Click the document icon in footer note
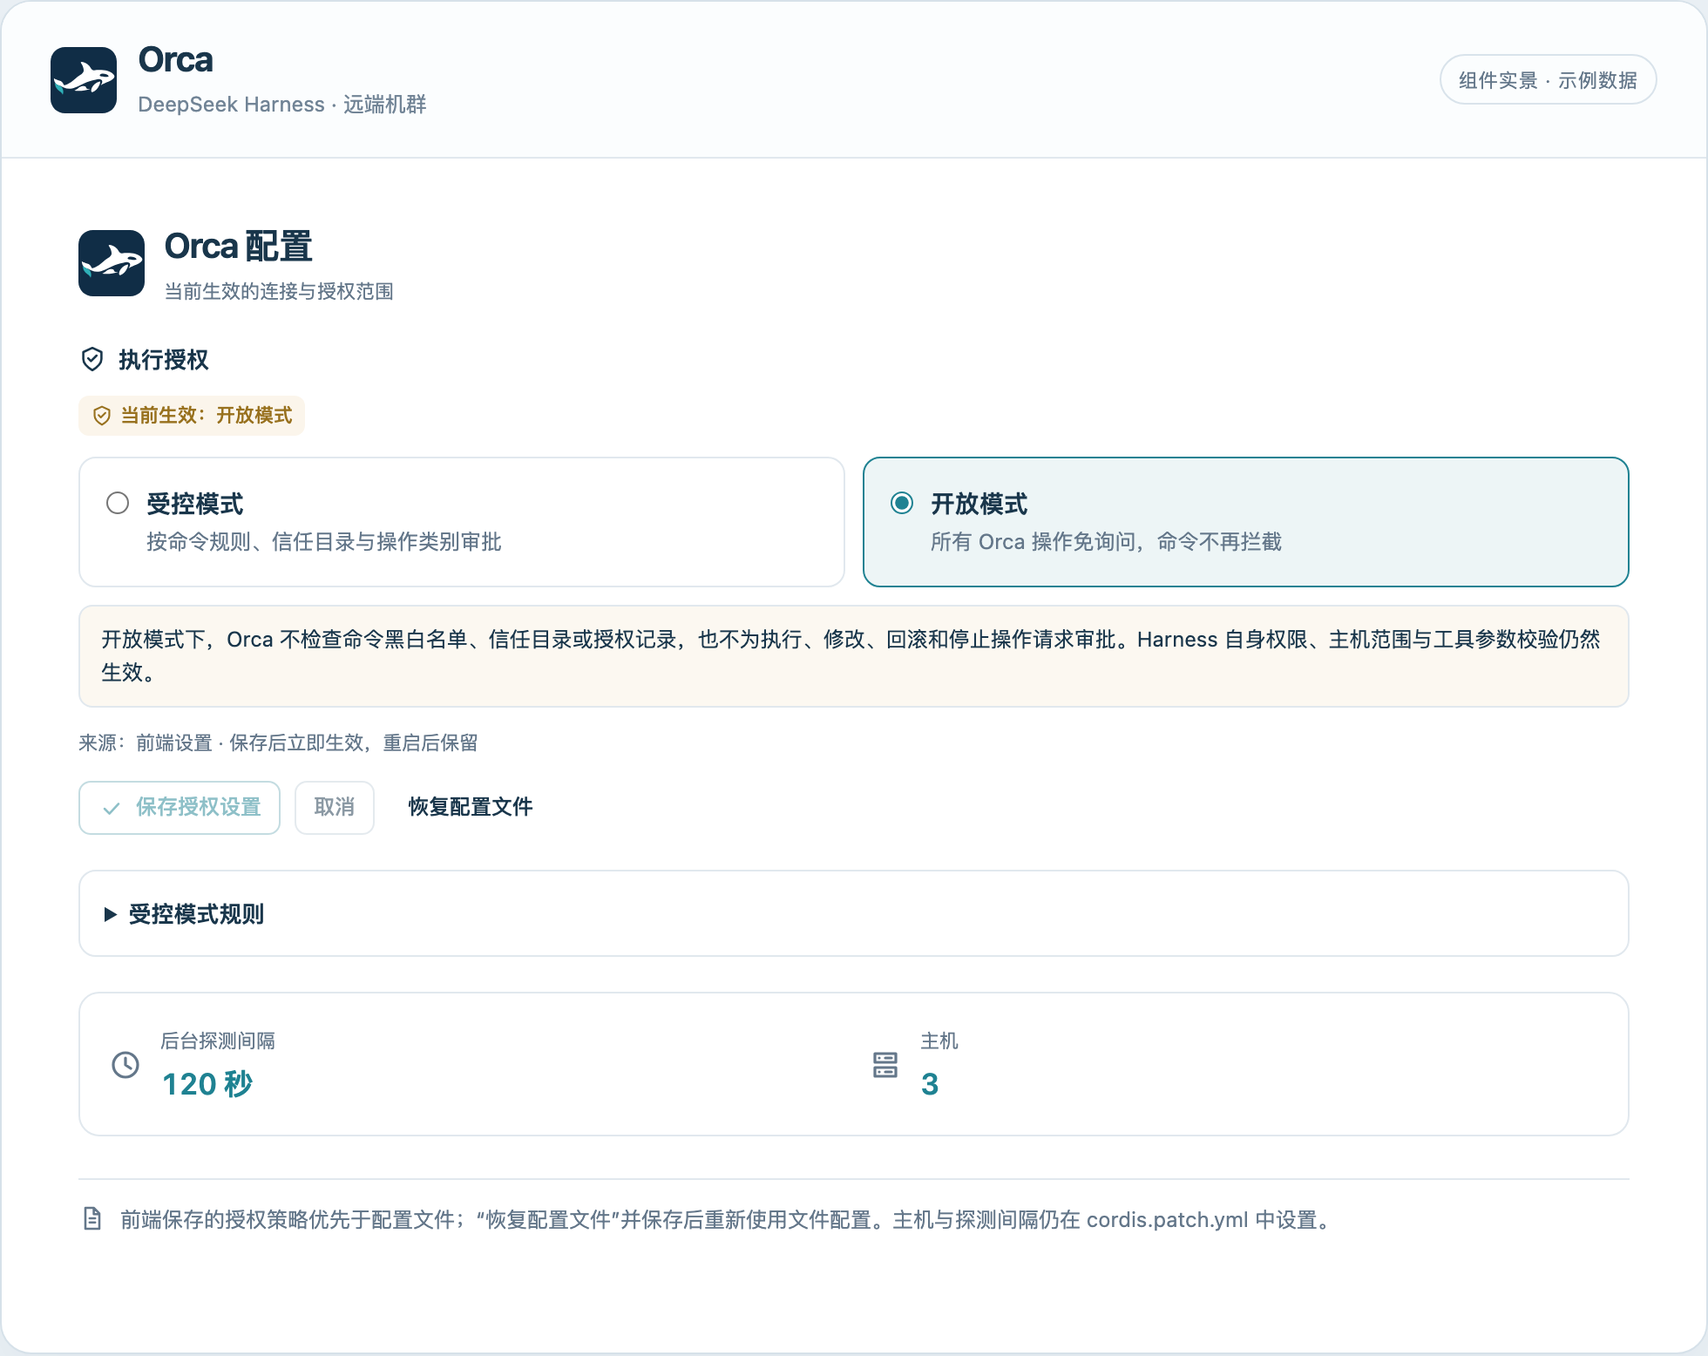The height and width of the screenshot is (1356, 1708). coord(92,1219)
